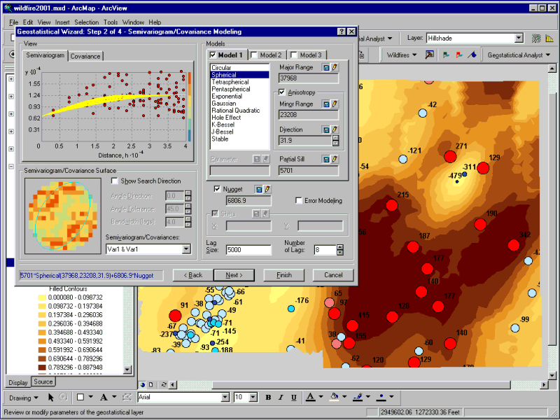This screenshot has height=420, width=560.
Task: Click the refresh map icon
Action: (x=164, y=384)
